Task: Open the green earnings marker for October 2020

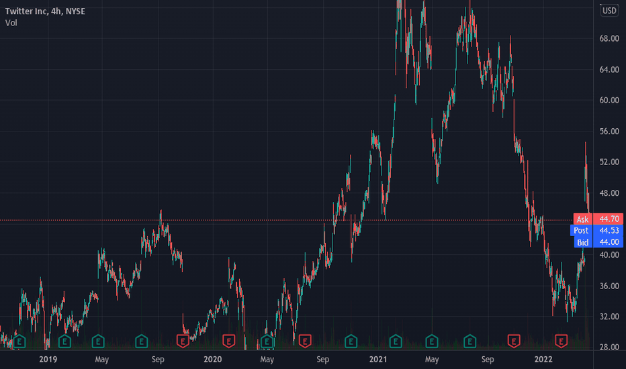Action: pyautogui.click(x=351, y=341)
